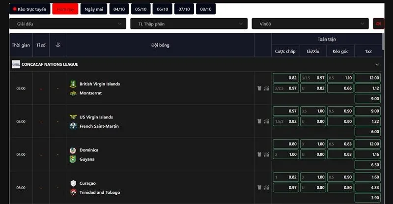The image size is (393, 204).
Task: Click Curaçao over 3 odds 1.00
Action: 313,177
